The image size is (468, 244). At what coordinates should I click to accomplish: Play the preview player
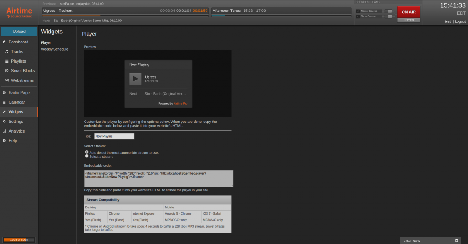[x=135, y=79]
